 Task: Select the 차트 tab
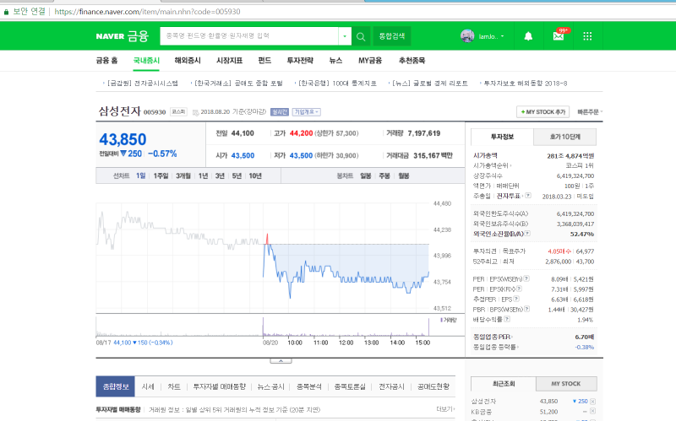174,386
